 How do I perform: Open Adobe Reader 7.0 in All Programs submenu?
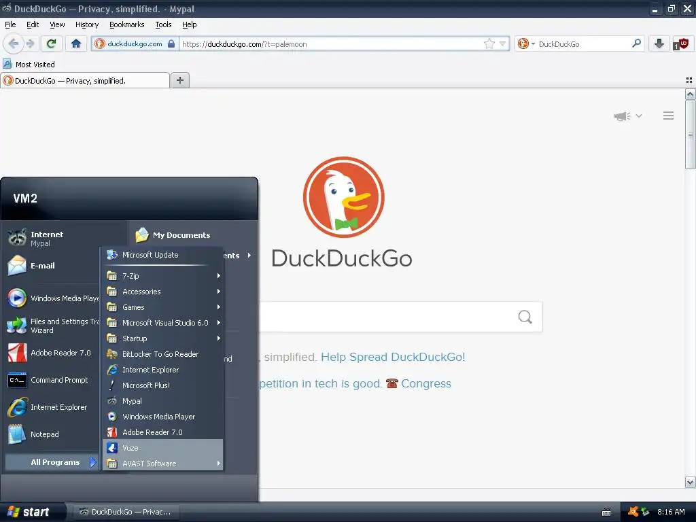162,432
